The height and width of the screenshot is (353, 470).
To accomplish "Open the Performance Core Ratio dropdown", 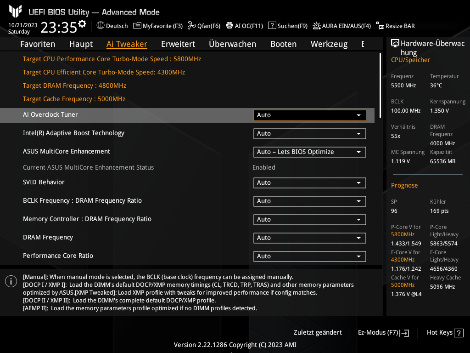I will [309, 256].
